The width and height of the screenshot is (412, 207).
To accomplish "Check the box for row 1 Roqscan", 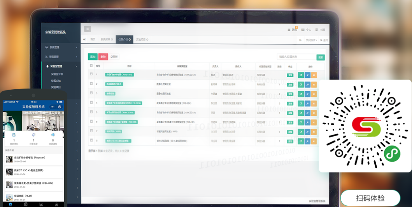I will [91, 74].
